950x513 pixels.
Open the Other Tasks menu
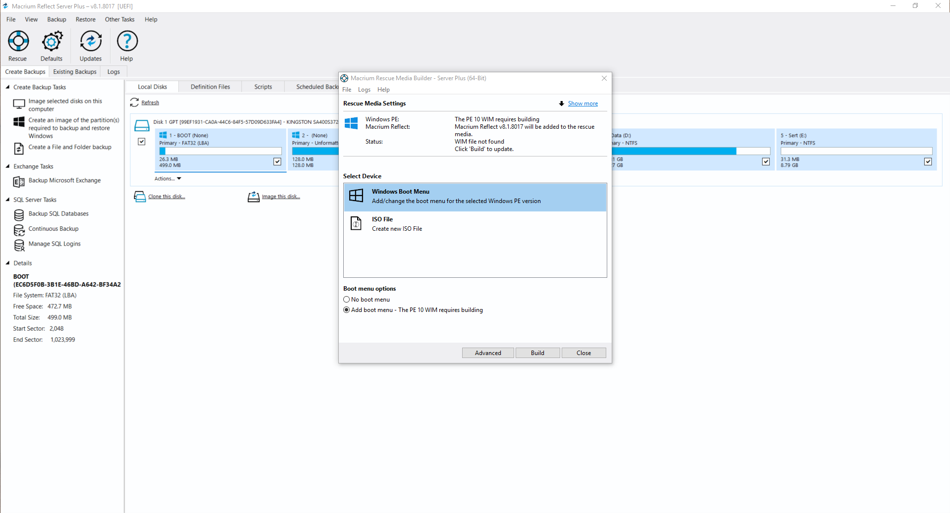(120, 19)
